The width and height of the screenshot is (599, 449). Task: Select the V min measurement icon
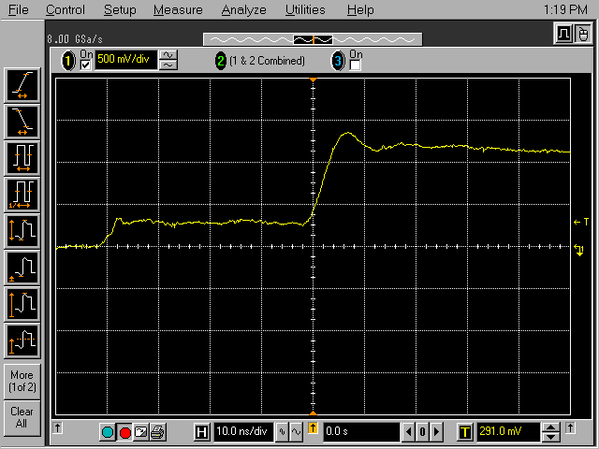[x=22, y=268]
